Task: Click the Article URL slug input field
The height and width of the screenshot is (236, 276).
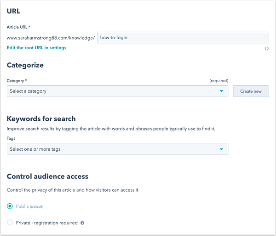Action: 183,38
